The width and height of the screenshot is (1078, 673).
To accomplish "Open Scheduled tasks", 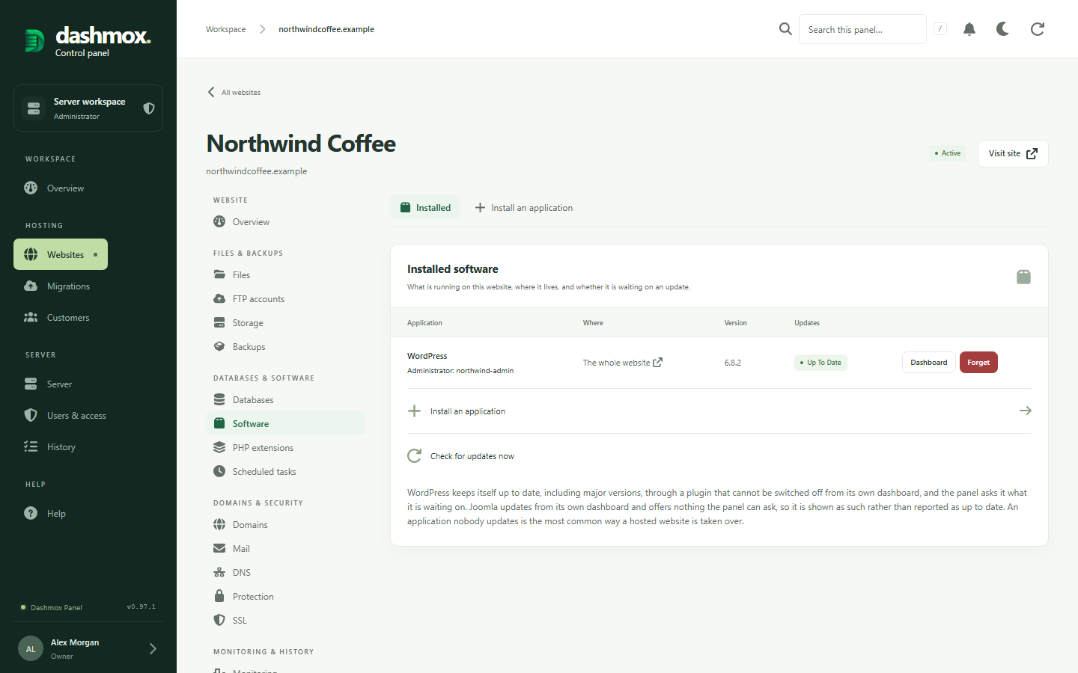I will 285,472.
